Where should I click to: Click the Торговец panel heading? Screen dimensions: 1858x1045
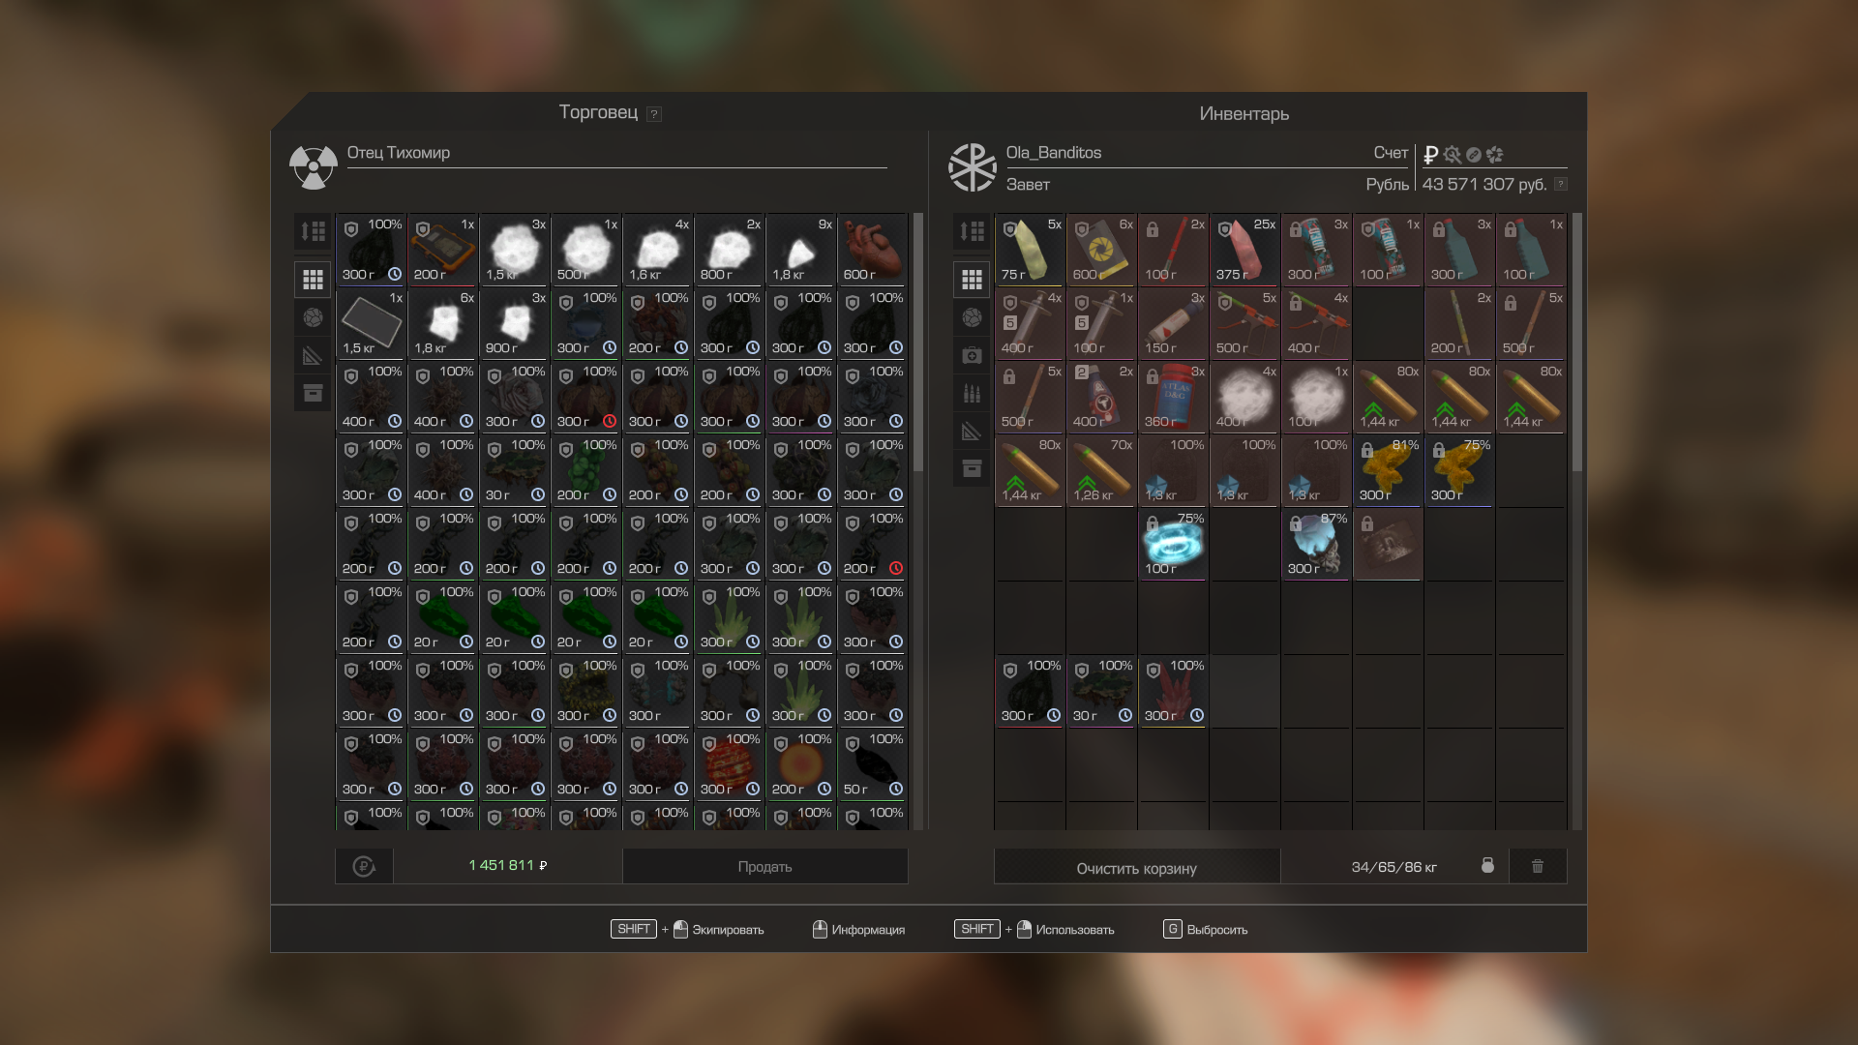click(597, 112)
